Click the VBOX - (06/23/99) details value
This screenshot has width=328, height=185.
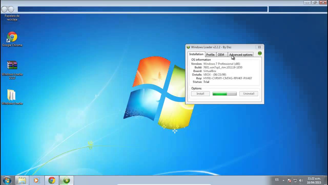pyautogui.click(x=215, y=75)
